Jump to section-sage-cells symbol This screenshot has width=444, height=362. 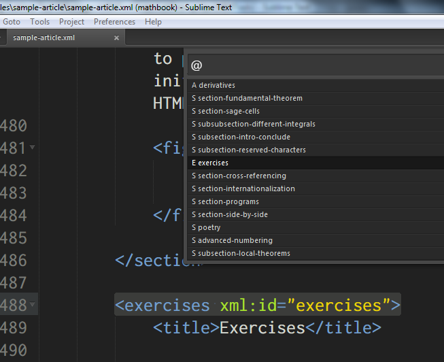(x=315, y=111)
